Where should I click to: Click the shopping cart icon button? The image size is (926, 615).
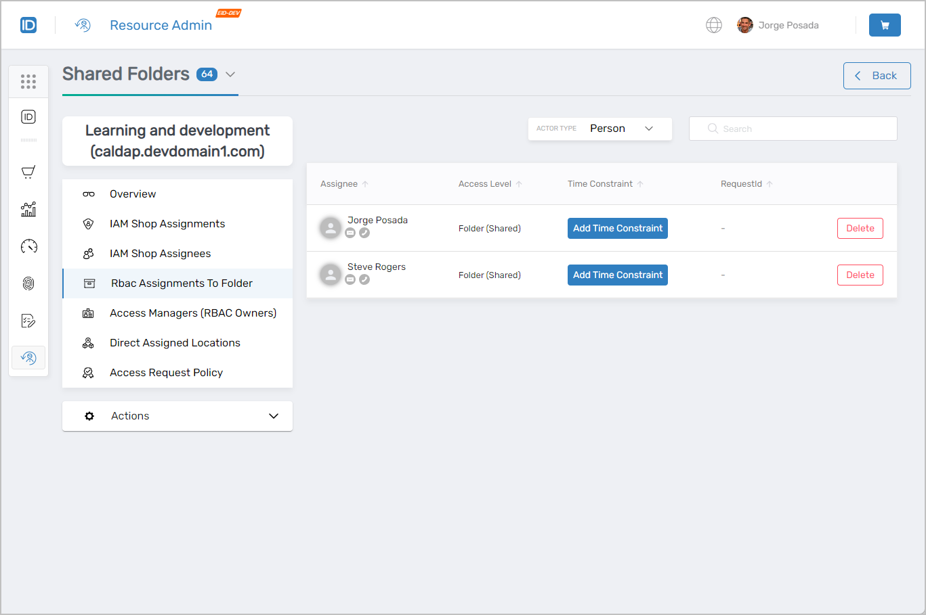point(884,25)
